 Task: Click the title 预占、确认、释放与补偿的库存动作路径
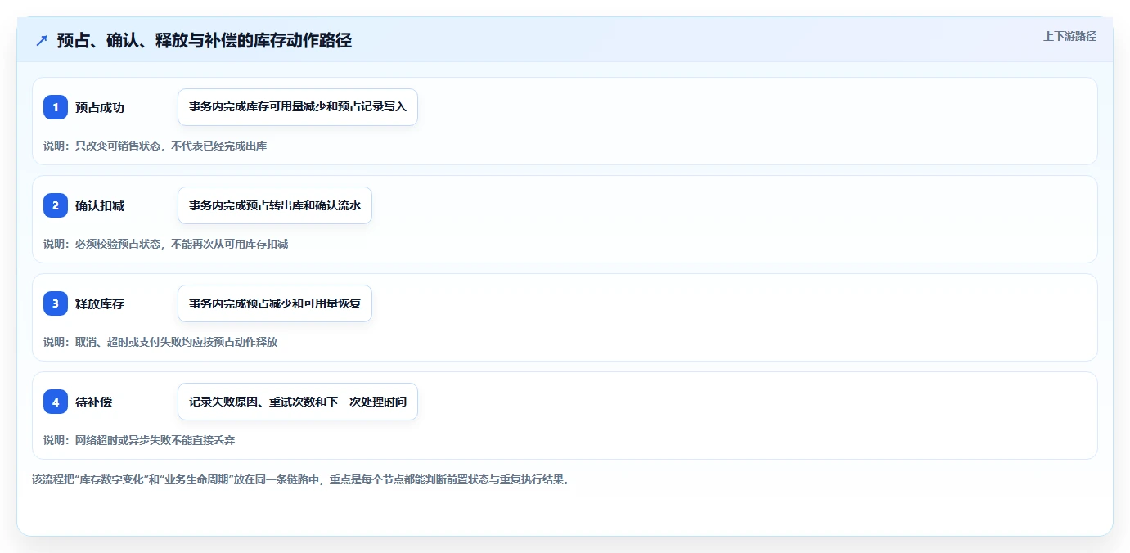(x=205, y=40)
